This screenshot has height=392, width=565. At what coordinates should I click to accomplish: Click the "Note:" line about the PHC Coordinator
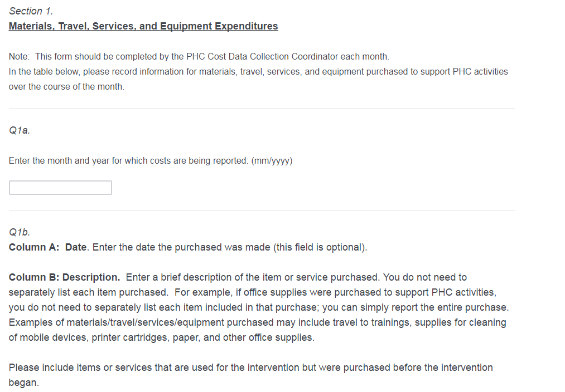(199, 57)
